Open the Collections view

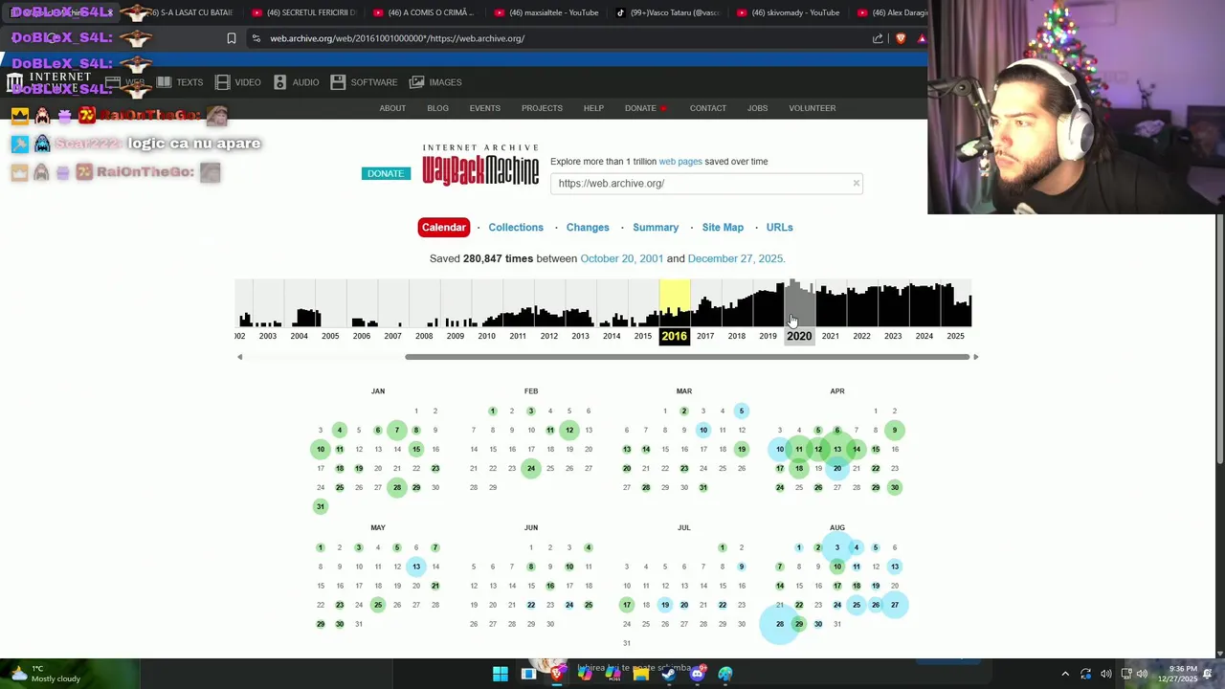pos(516,227)
